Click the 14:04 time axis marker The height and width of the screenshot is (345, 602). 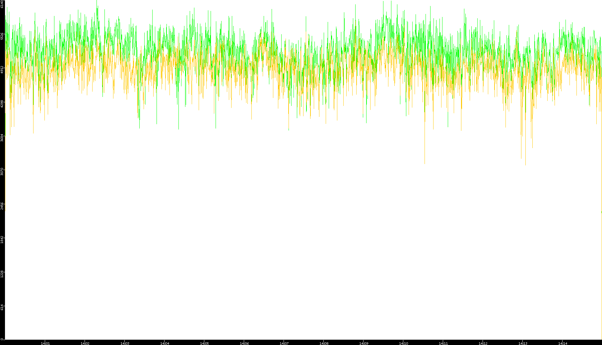(165, 343)
